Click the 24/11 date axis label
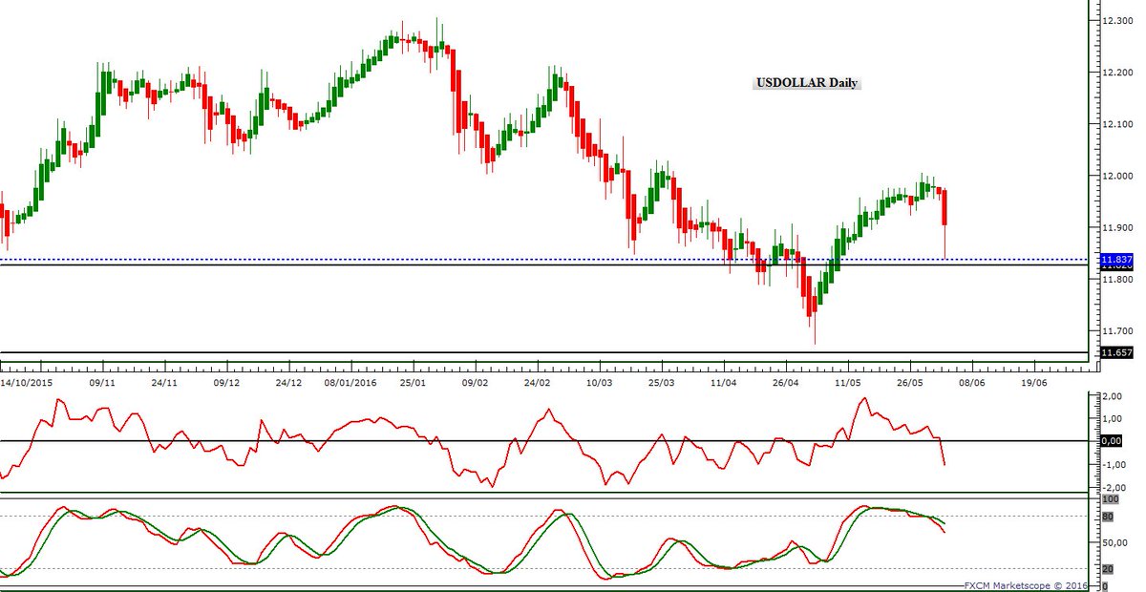This screenshot has width=1146, height=592. point(165,381)
